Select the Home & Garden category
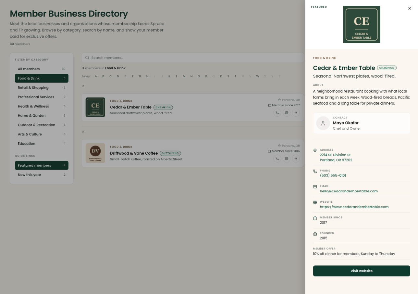Image resolution: width=418 pixels, height=294 pixels. (42, 116)
